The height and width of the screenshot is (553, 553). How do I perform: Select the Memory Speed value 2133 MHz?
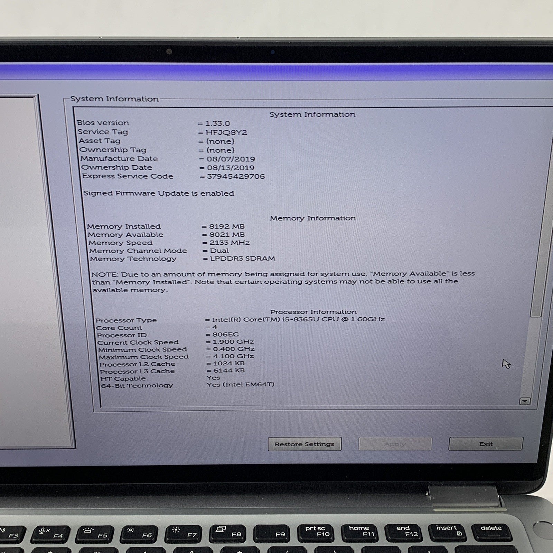click(x=229, y=243)
